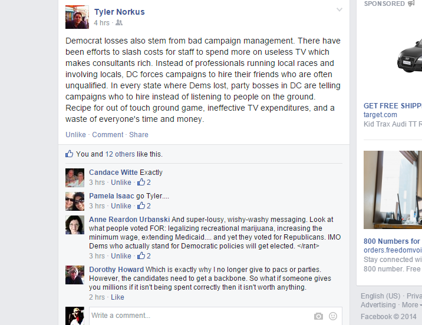Open Tyler Norkus's profile picture thumbnail
The height and width of the screenshot is (325, 422).
77,17
